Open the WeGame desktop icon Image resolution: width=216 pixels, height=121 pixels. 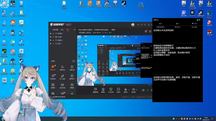coord(13,4)
